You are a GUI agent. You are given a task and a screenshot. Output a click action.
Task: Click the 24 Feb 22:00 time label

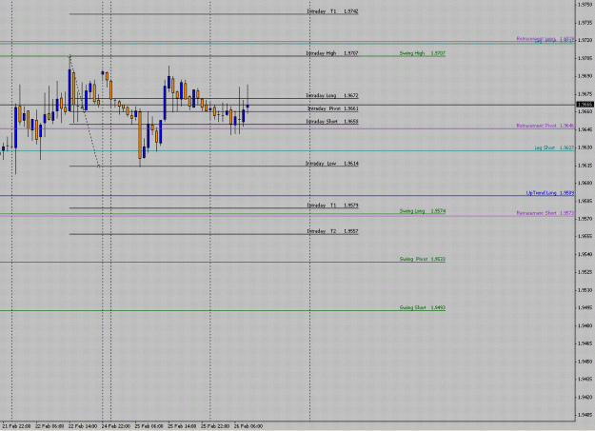pyautogui.click(x=116, y=426)
